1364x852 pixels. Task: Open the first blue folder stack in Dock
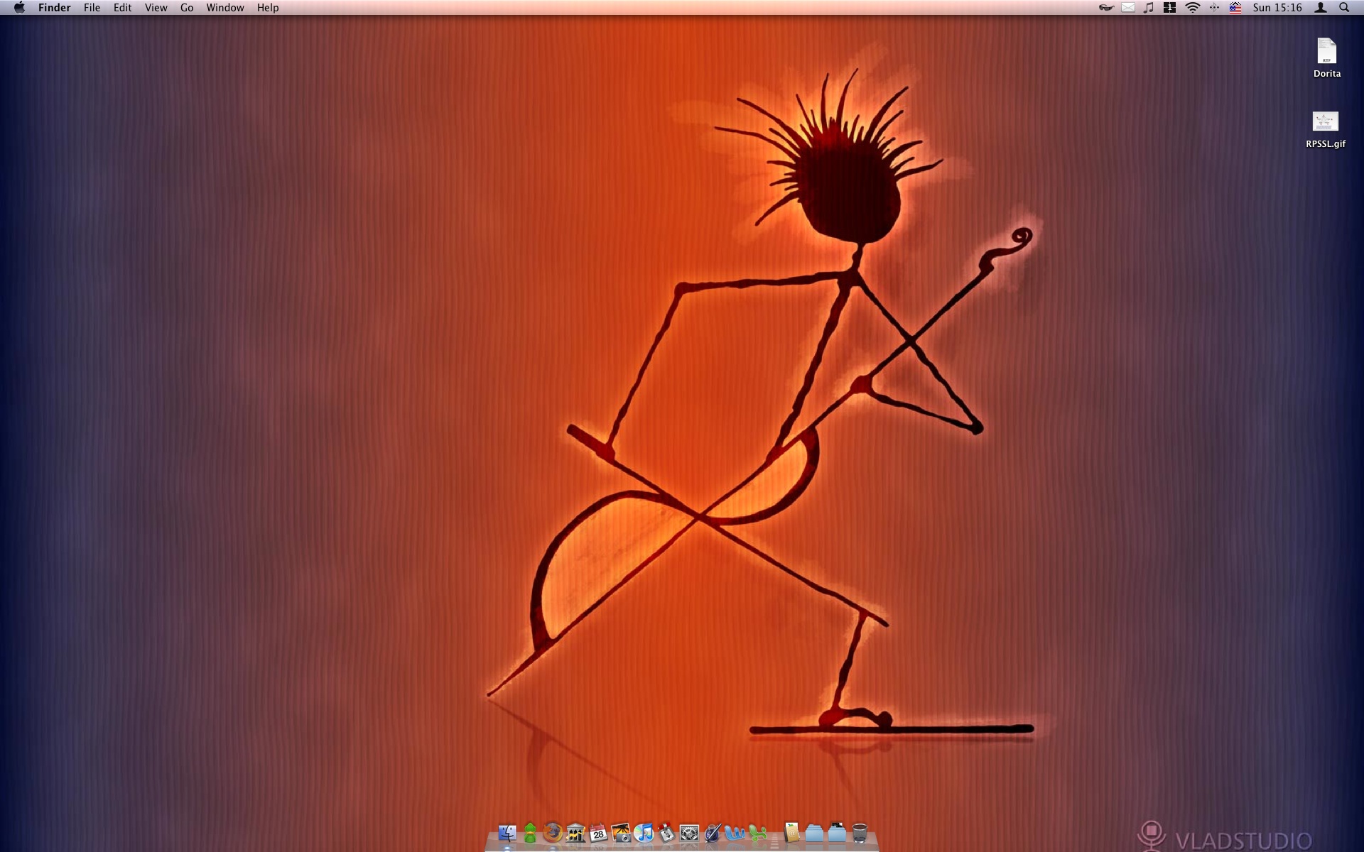[x=814, y=833]
